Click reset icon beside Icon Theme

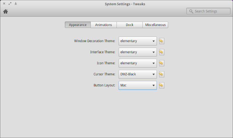tap(161, 63)
